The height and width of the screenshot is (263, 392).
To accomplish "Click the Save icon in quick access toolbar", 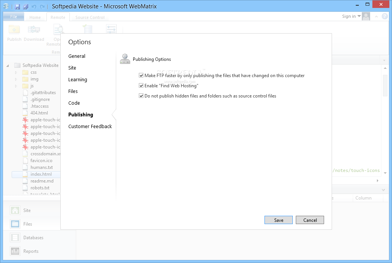I will (x=17, y=6).
